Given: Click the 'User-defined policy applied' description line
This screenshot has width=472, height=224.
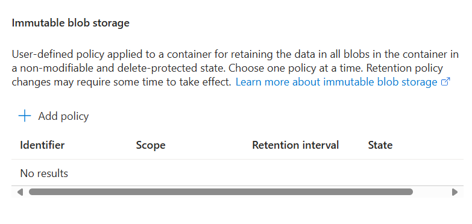Looking at the screenshot, I should point(235,54).
